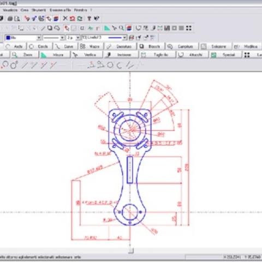The image size is (262, 262).
Task: Click the blue color swatch in color combo
Action: [x=8, y=38]
